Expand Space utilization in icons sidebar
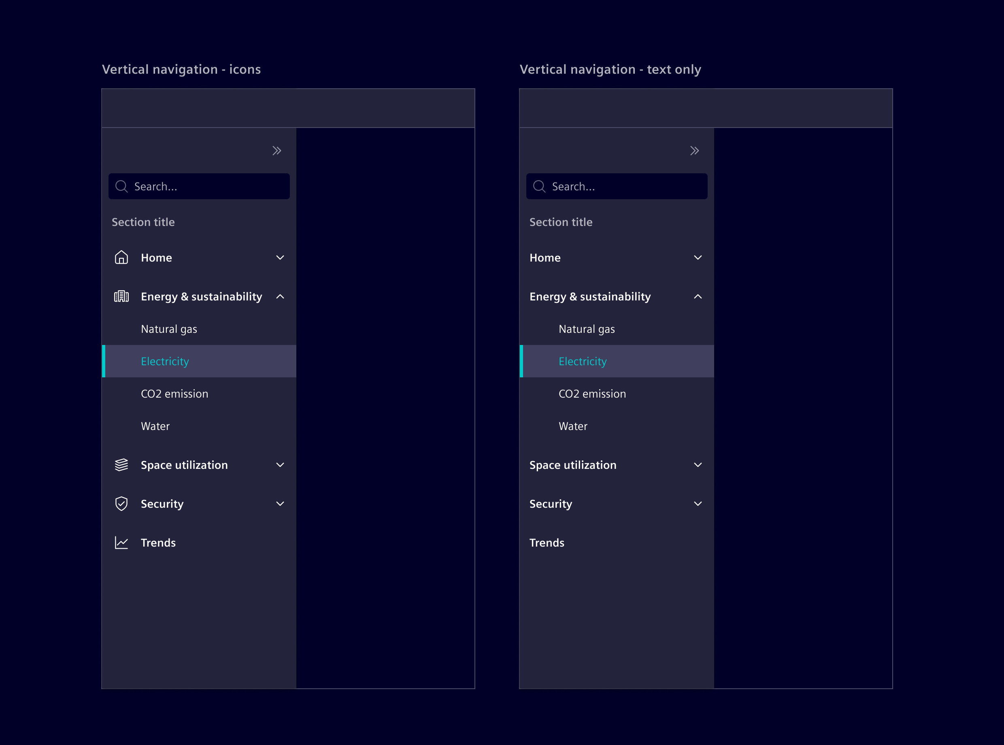Screen dimensions: 1004x745 280,464
